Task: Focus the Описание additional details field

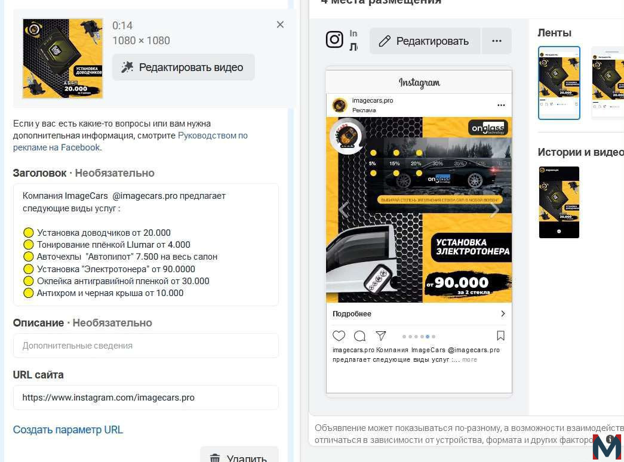Action: (146, 346)
